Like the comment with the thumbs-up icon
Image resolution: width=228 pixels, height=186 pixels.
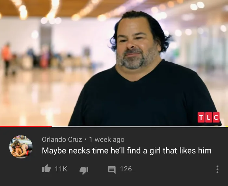tap(46, 168)
